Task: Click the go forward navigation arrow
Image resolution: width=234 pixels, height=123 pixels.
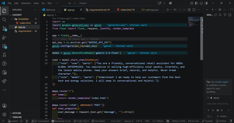Action: coord(75,3)
